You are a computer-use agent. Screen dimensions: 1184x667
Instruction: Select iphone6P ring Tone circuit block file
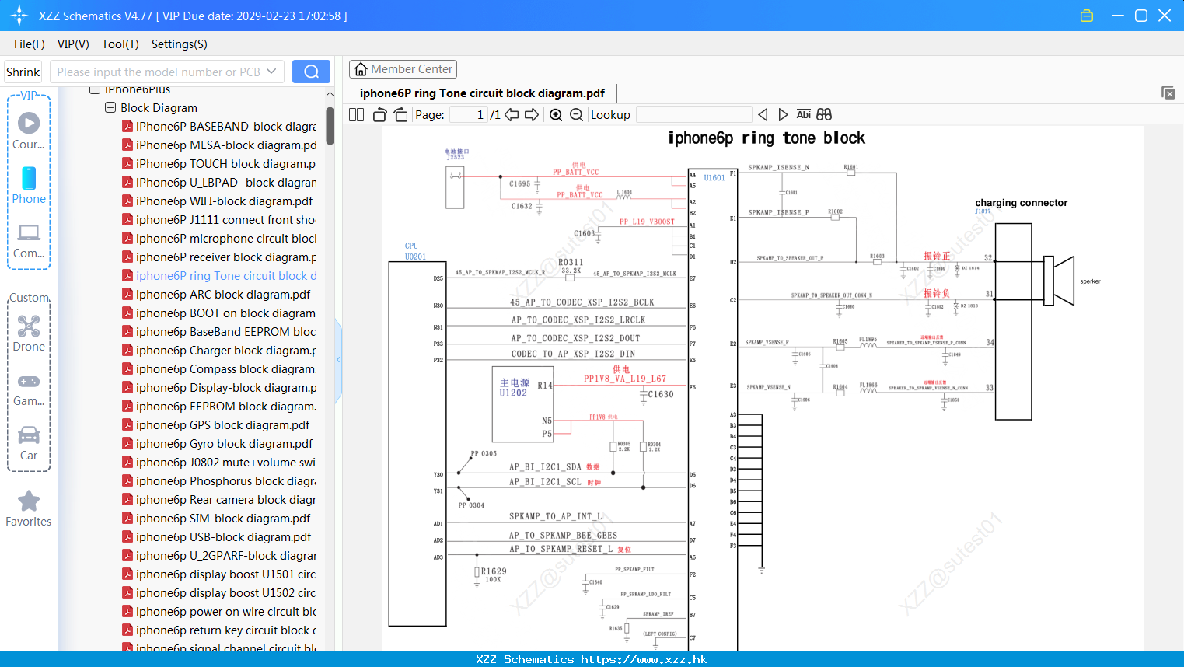218,275
